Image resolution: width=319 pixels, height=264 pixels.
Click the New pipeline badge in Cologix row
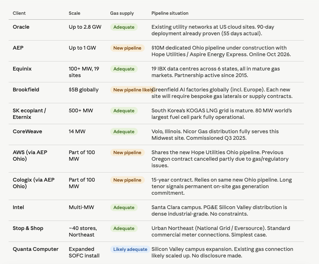[128, 180]
